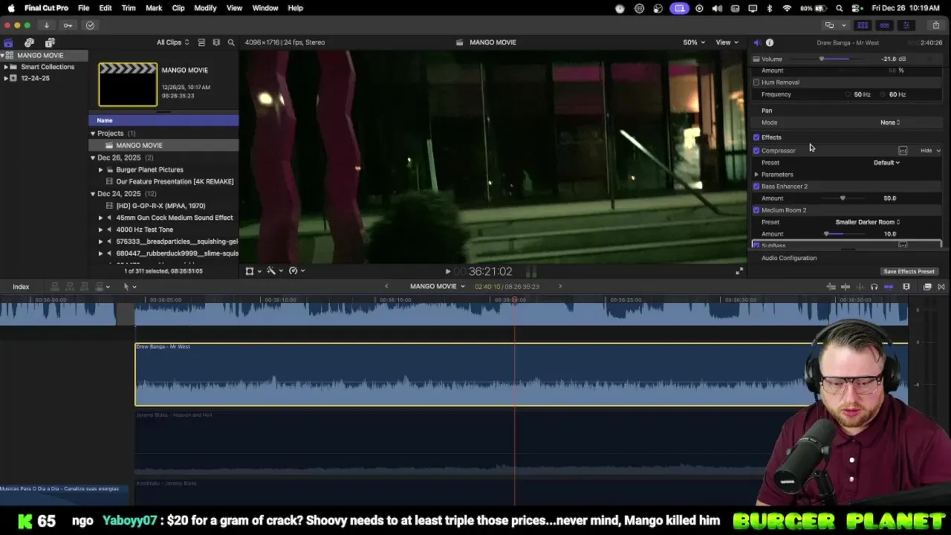
Task: Disable the Effects checkbox
Action: click(756, 137)
